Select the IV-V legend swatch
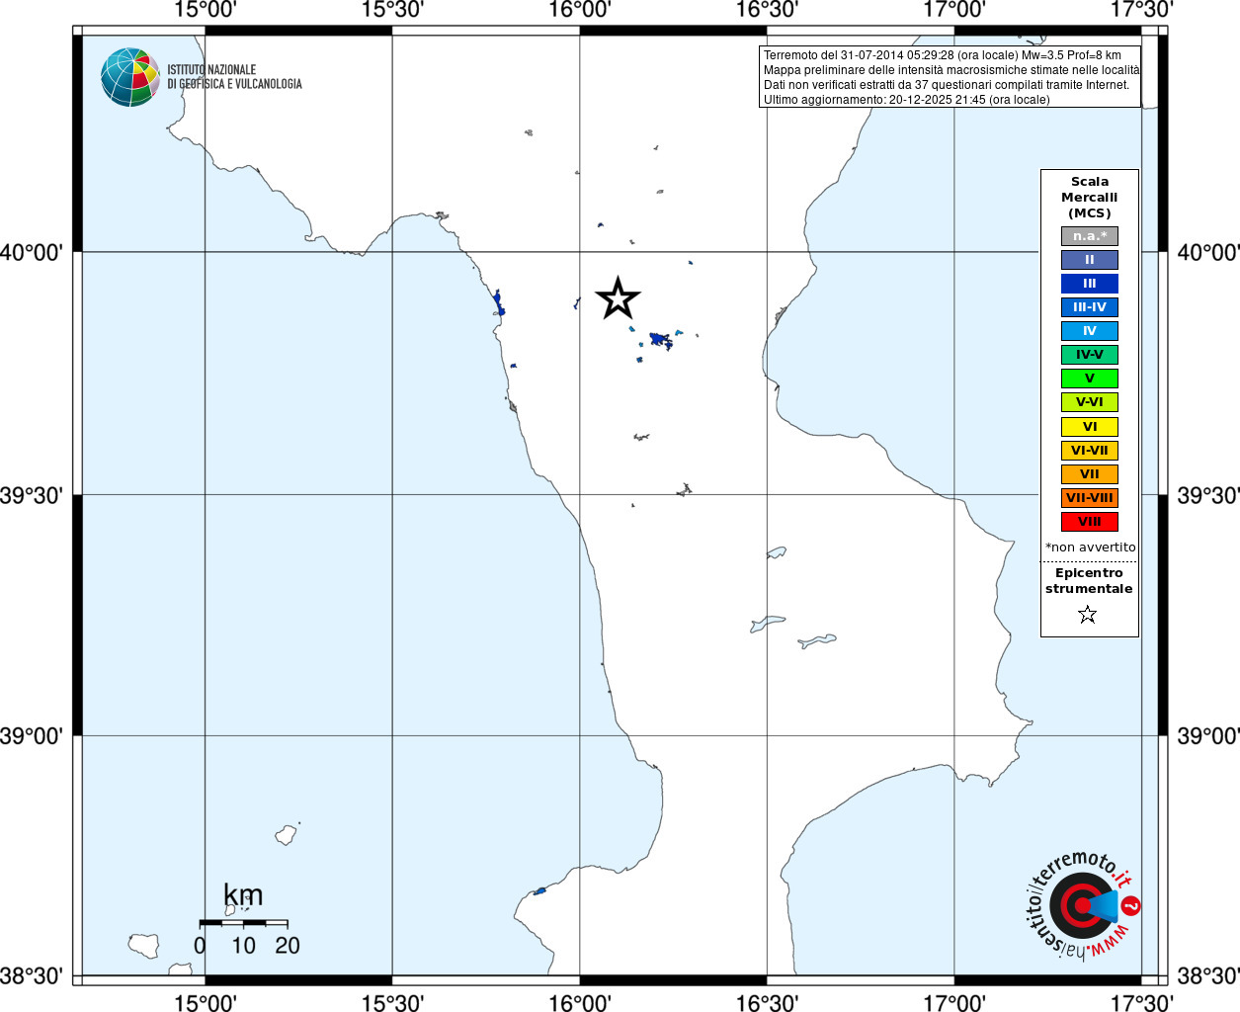This screenshot has height=1012, width=1240. 1090,355
